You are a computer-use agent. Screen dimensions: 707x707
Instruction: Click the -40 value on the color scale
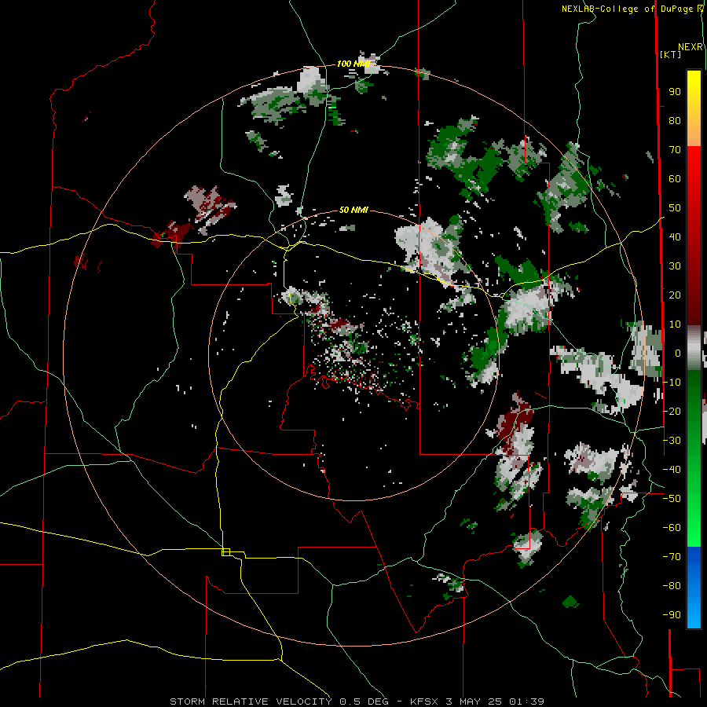pos(672,470)
